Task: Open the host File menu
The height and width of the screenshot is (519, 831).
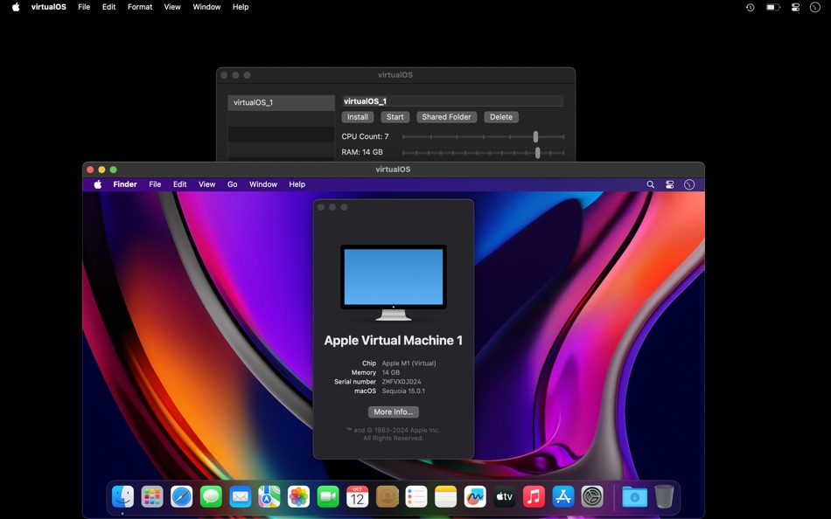Action: 84,7
